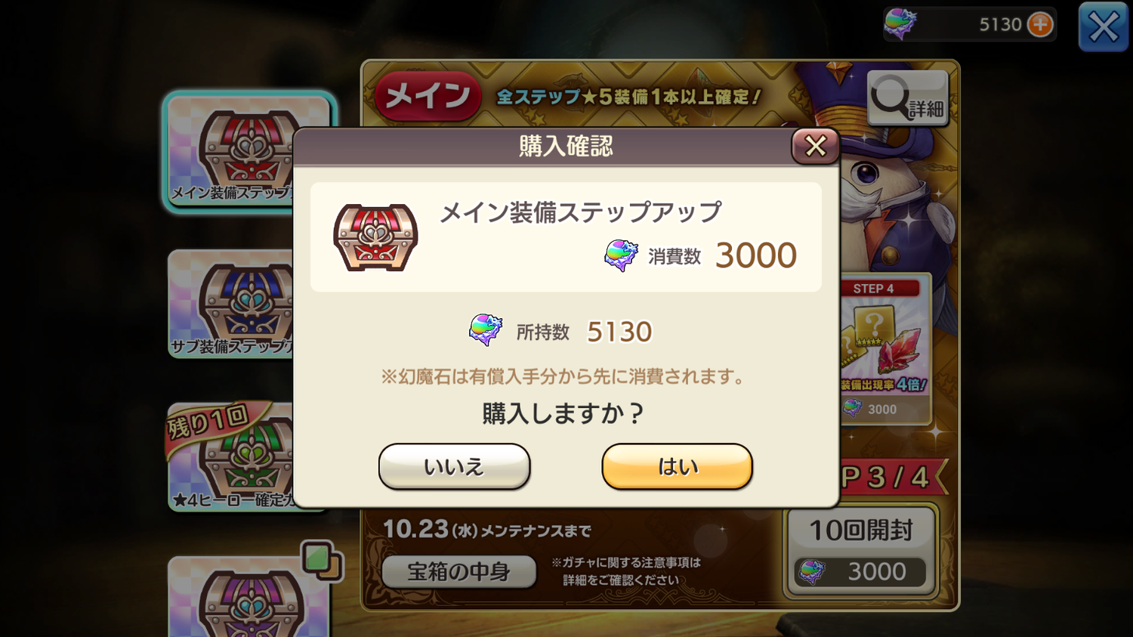1133x637 pixels.
Task: Confirm purchase with はい button
Action: click(x=677, y=466)
